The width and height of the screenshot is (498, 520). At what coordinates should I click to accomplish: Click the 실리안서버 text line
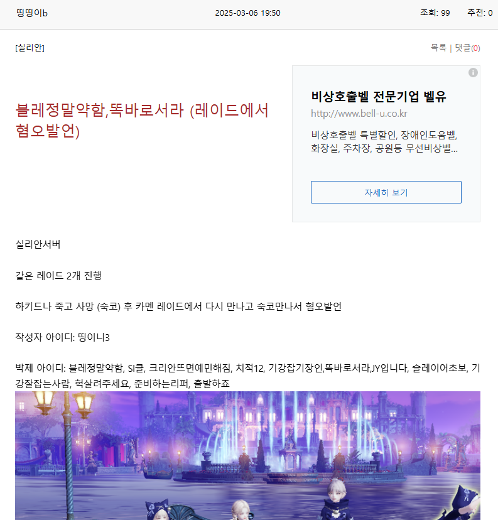click(38, 244)
